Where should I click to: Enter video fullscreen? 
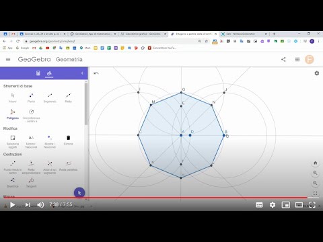point(312,205)
